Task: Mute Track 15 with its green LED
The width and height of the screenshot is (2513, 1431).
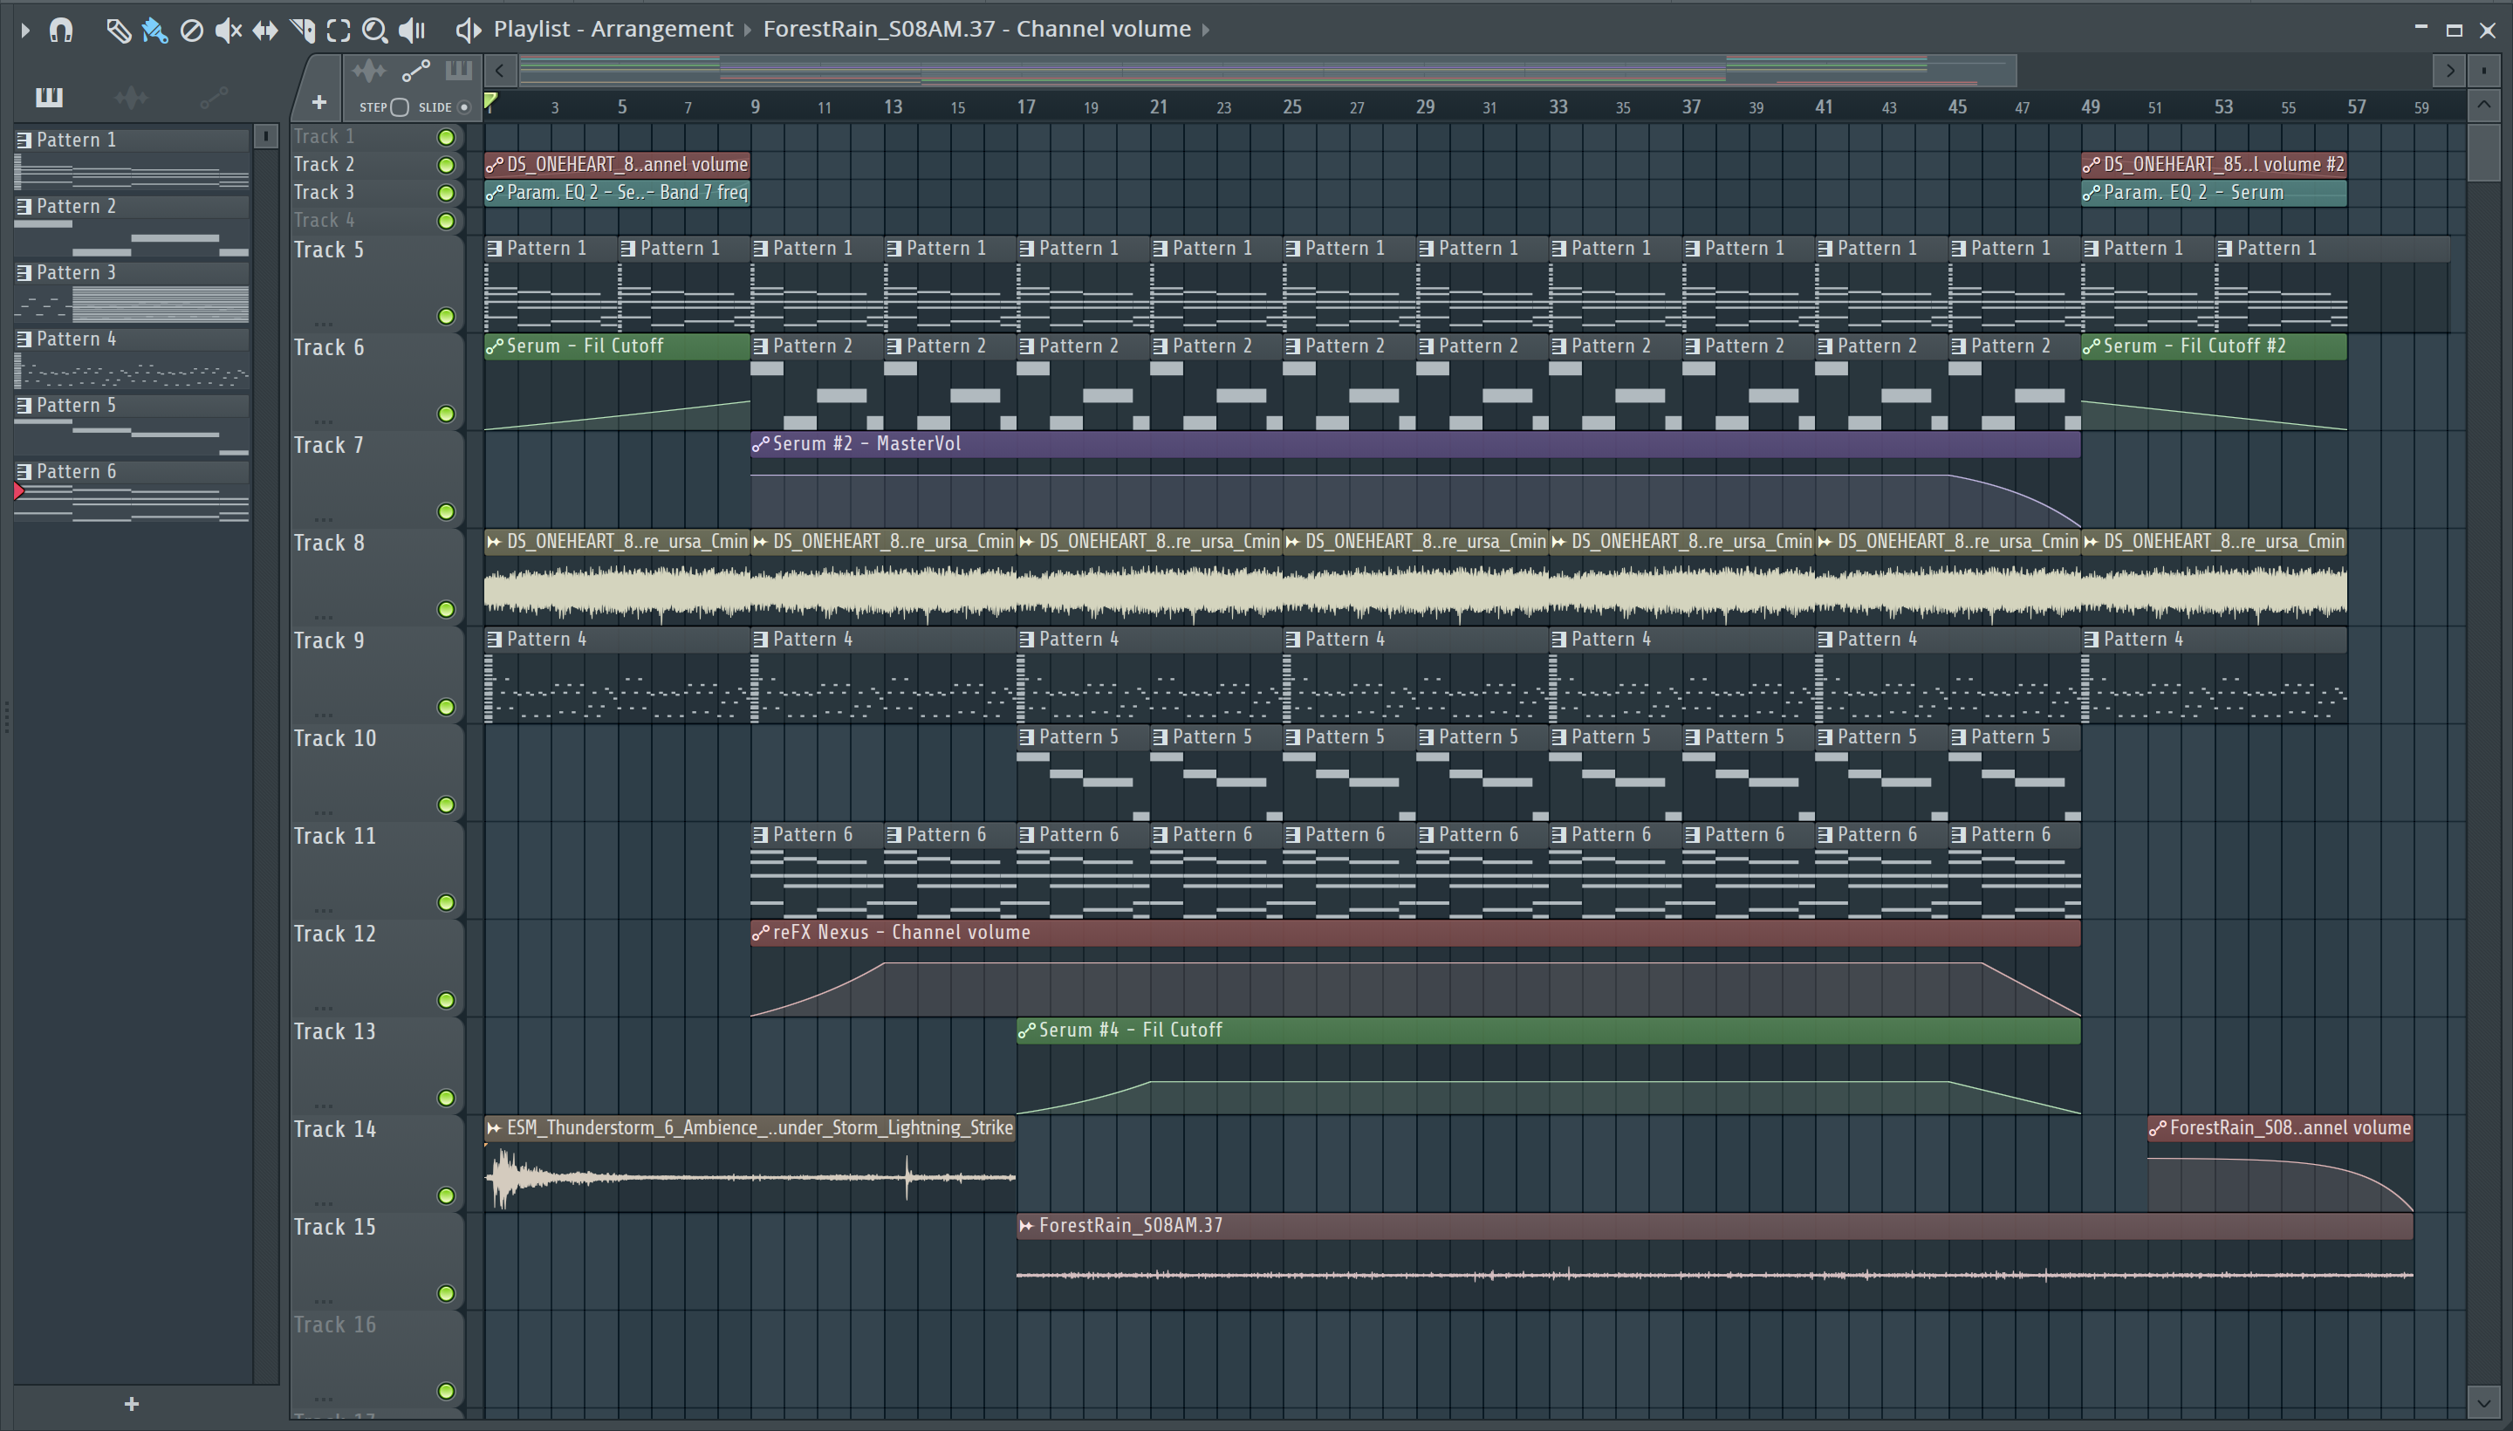Action: point(446,1293)
